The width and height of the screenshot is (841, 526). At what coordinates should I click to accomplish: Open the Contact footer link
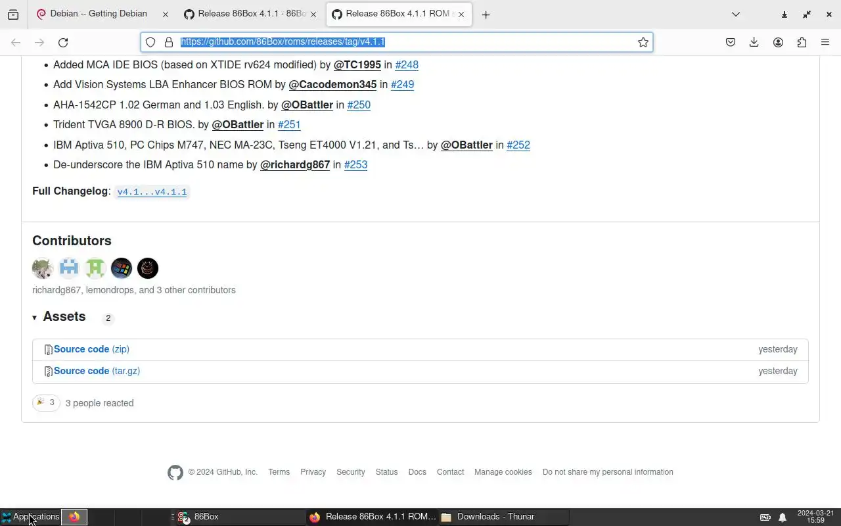coord(451,472)
